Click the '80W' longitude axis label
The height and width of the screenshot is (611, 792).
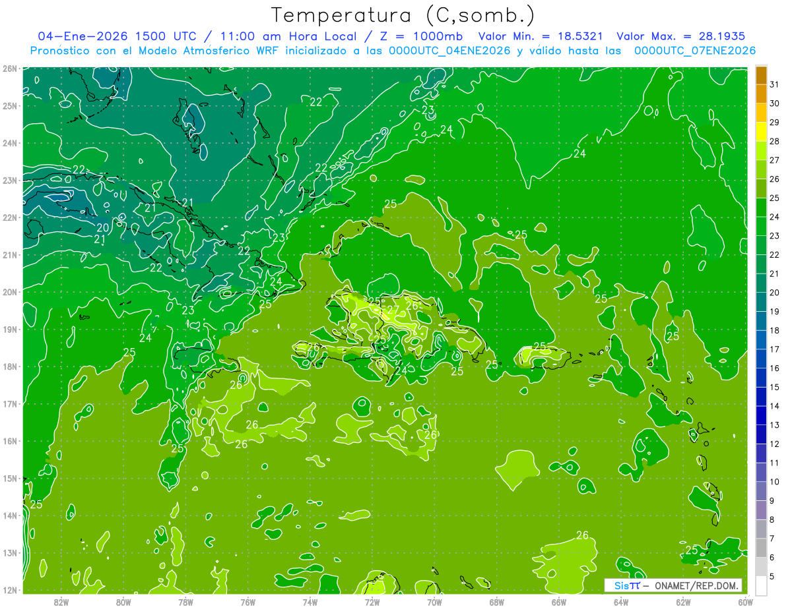123,602
